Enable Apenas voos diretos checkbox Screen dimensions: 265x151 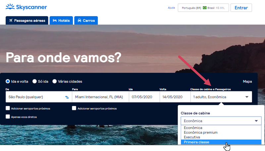click(8, 117)
